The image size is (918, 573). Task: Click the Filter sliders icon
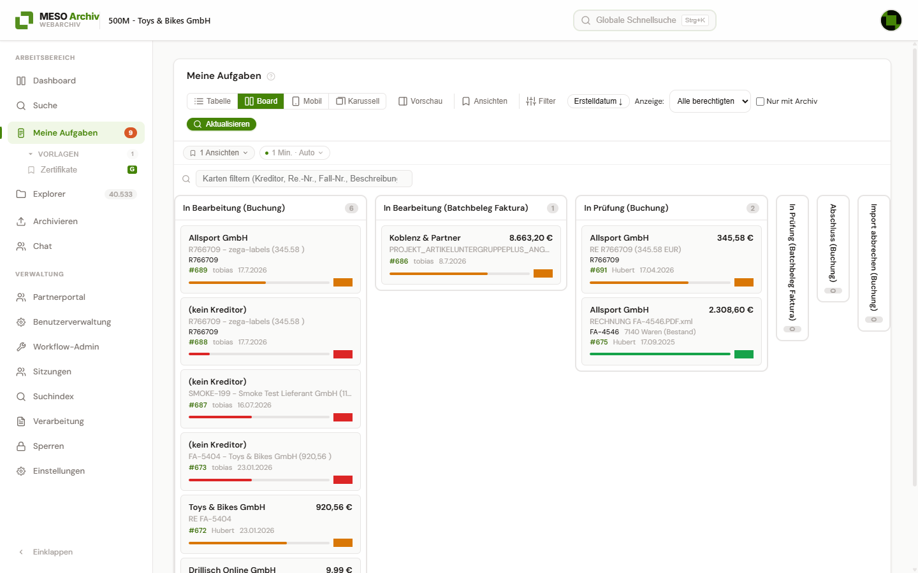click(x=531, y=101)
